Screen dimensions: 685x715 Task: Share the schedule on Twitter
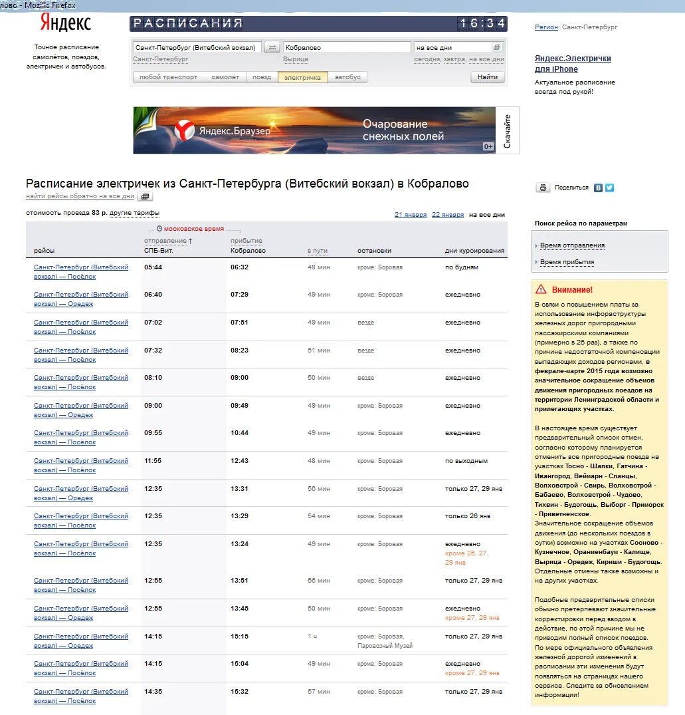click(609, 188)
